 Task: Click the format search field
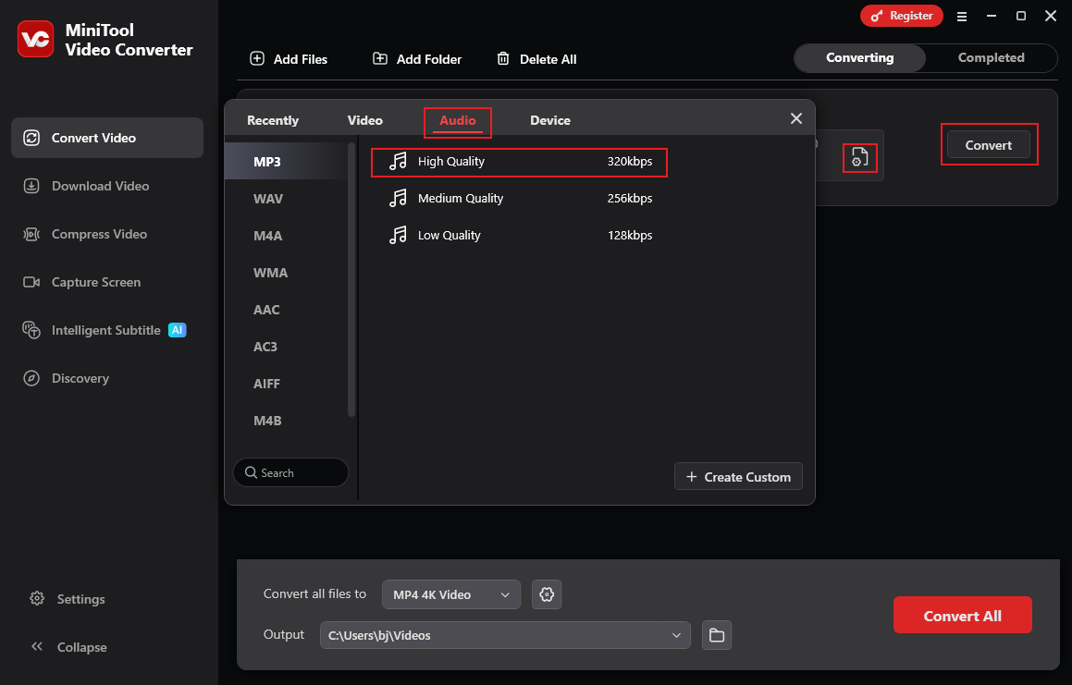tap(290, 472)
